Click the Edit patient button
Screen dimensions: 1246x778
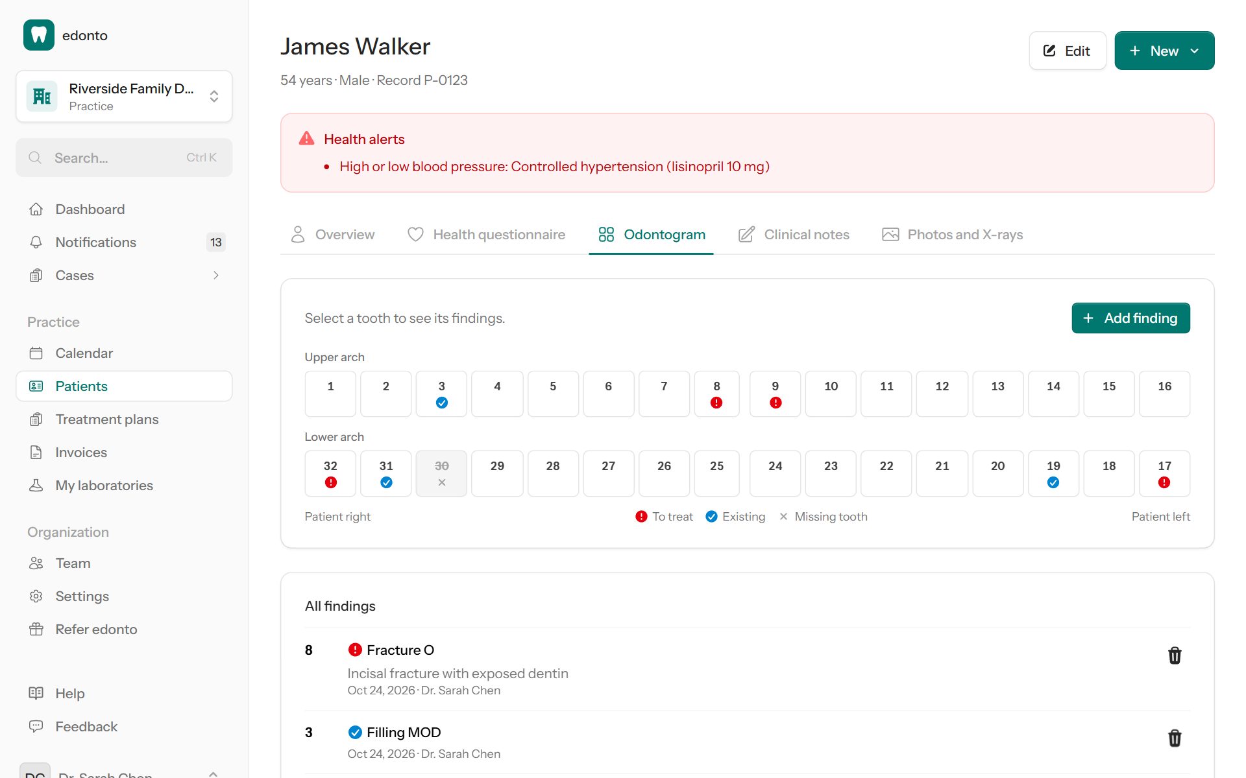point(1068,51)
